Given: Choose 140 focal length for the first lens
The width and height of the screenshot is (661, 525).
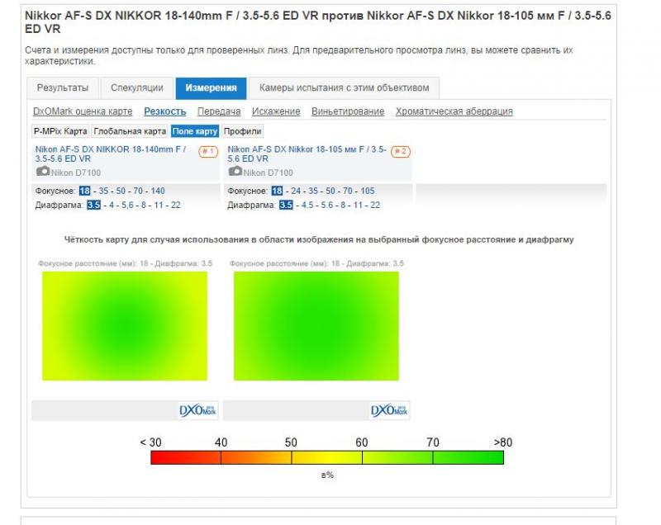Looking at the screenshot, I should [x=158, y=191].
